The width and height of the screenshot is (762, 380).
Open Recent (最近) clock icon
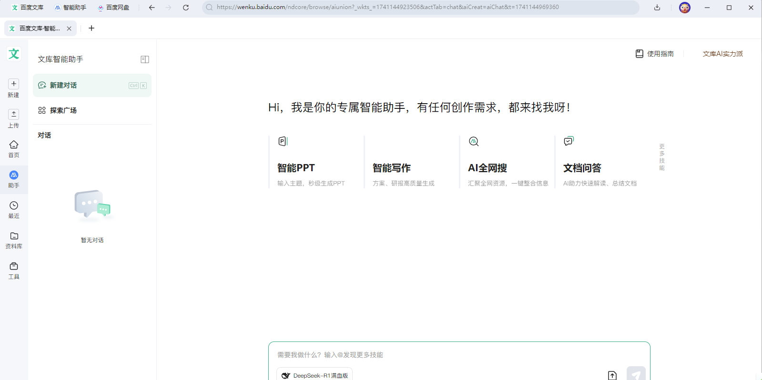[x=14, y=205]
